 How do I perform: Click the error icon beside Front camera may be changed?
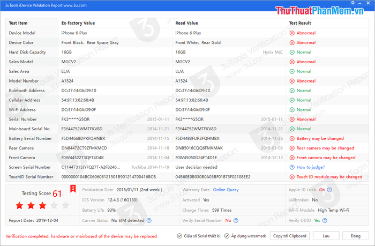(292, 158)
